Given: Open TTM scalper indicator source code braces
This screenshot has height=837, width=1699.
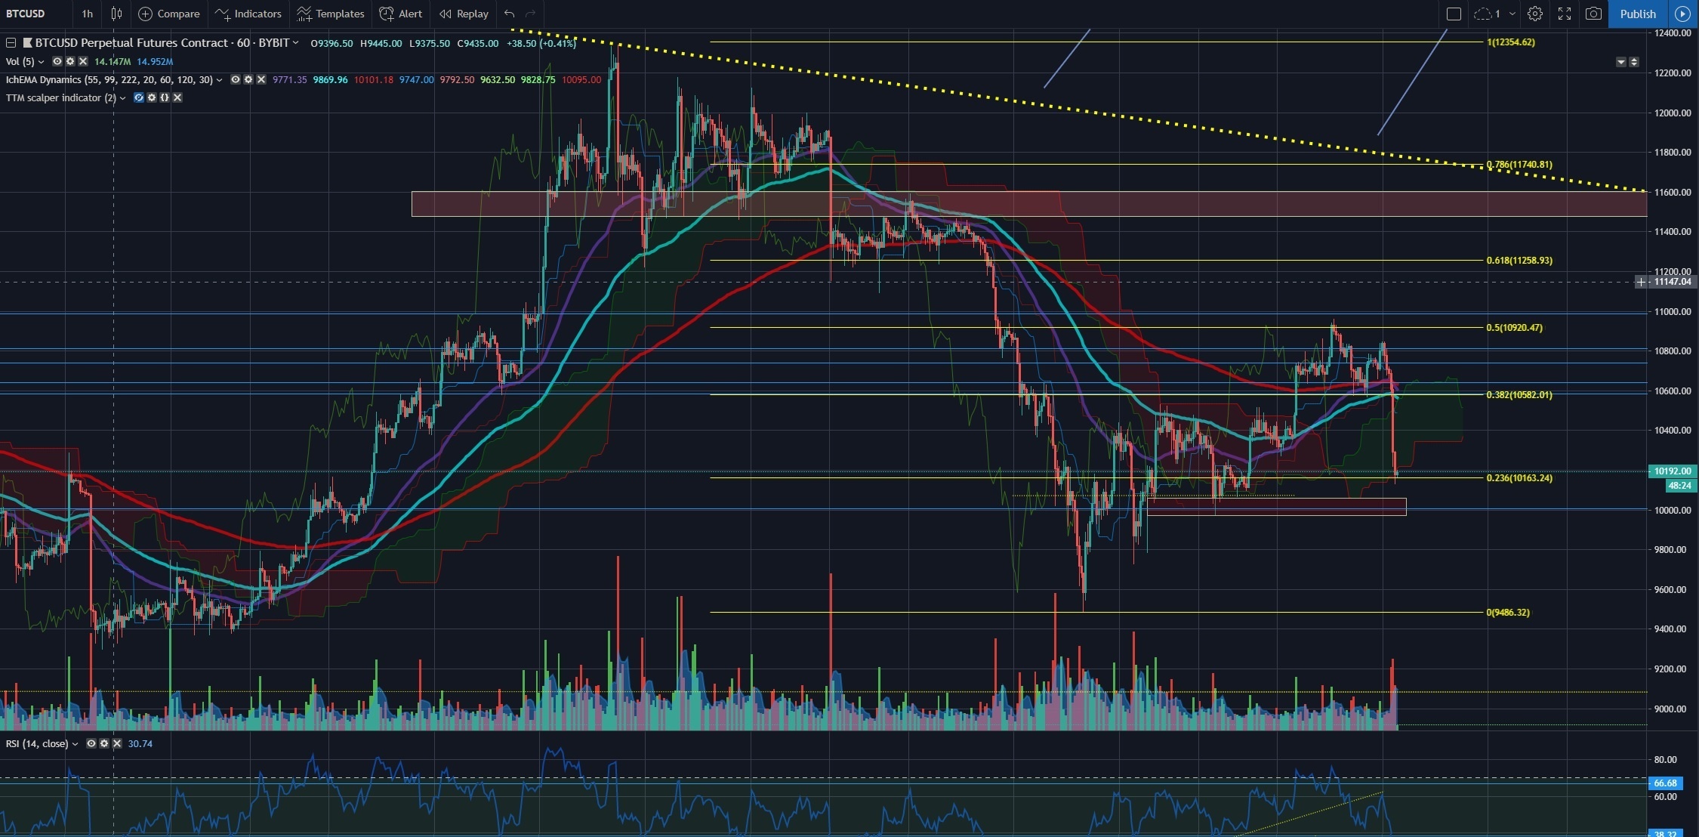Looking at the screenshot, I should [x=165, y=98].
